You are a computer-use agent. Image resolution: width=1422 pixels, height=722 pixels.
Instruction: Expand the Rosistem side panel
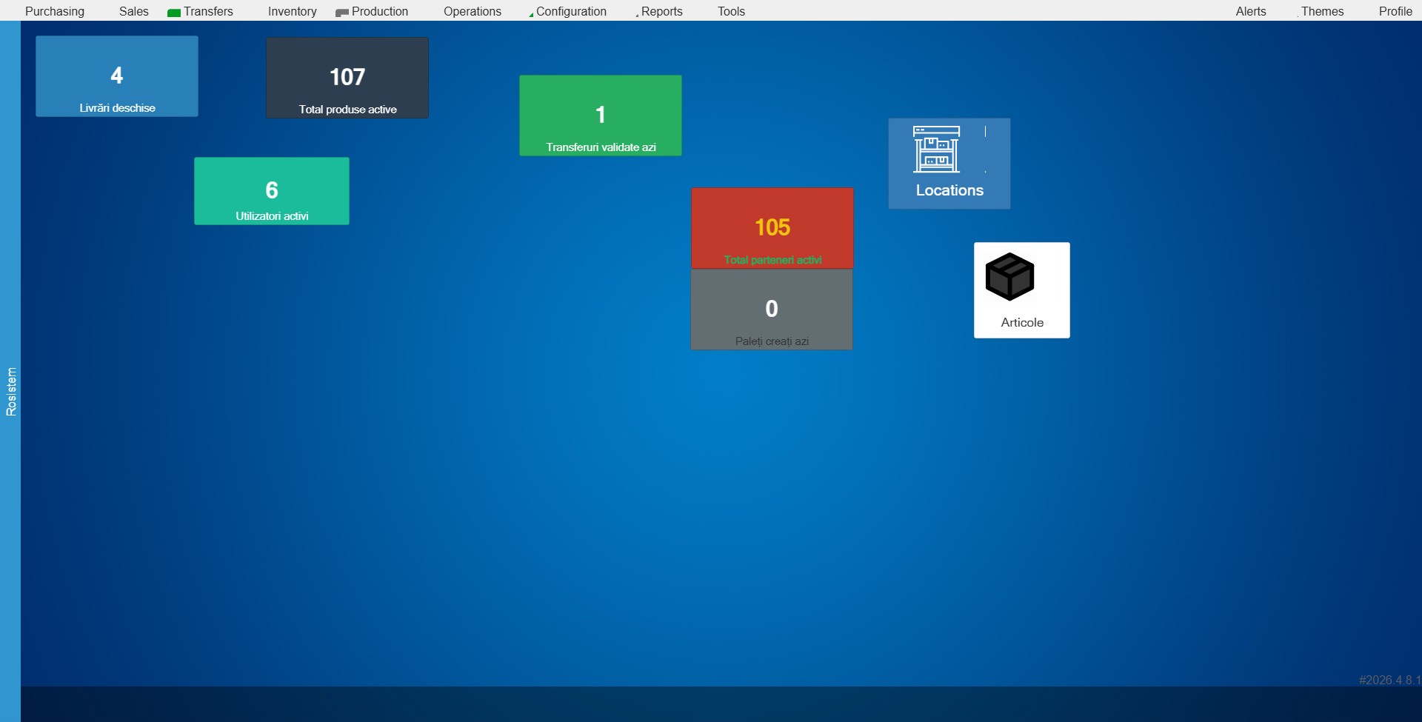[10, 391]
